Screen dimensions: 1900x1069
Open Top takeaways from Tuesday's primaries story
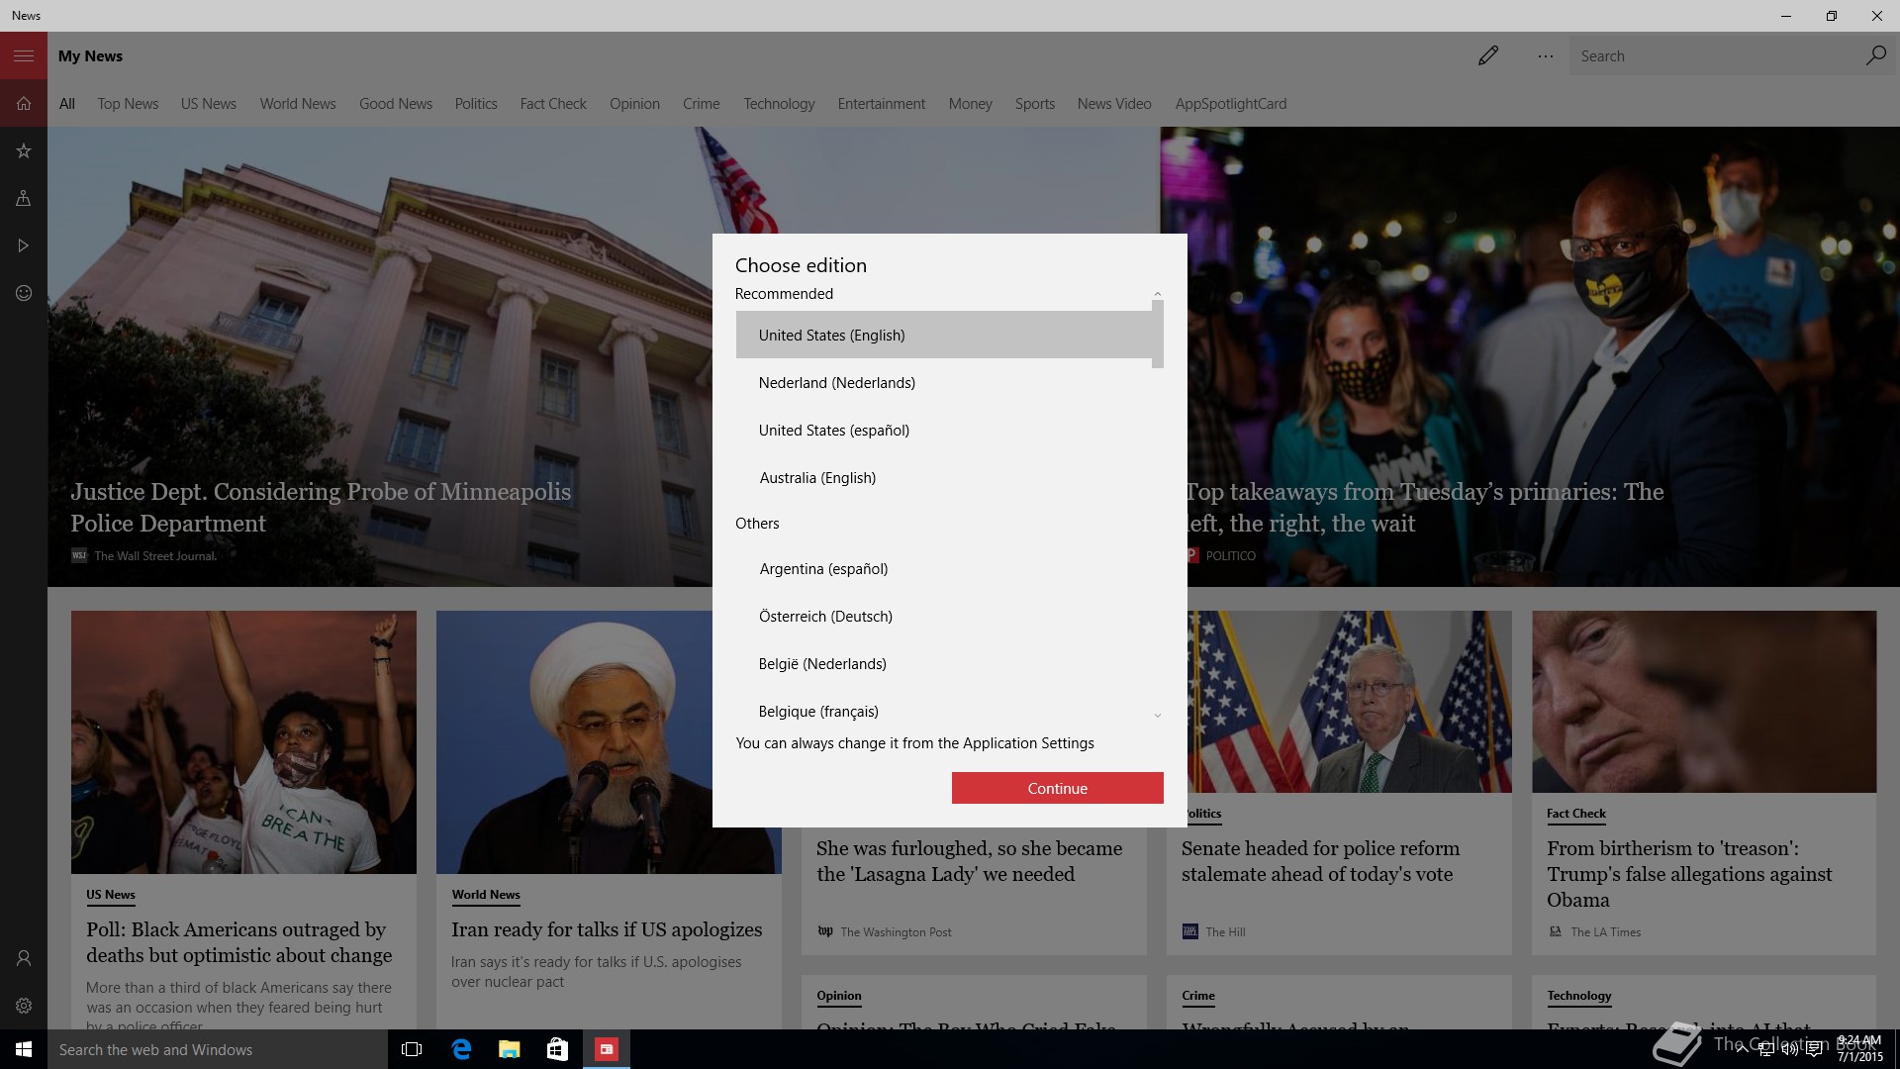click(1425, 507)
